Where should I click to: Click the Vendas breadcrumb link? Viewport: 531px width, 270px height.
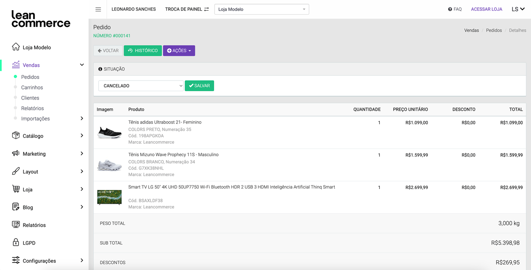(471, 31)
